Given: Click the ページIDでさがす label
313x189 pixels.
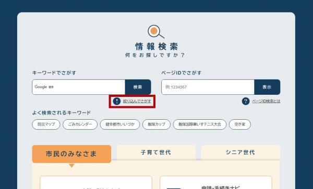Looking at the screenshot, I should pos(181,73).
